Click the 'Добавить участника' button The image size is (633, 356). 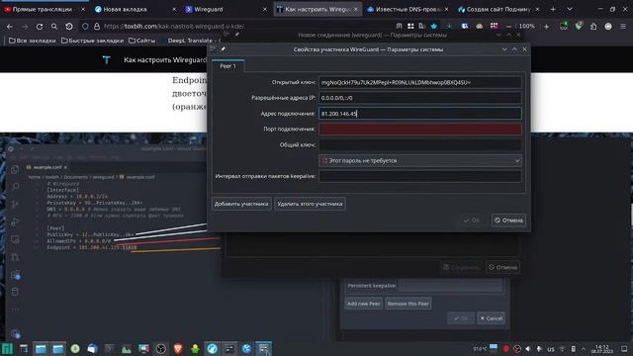241,204
